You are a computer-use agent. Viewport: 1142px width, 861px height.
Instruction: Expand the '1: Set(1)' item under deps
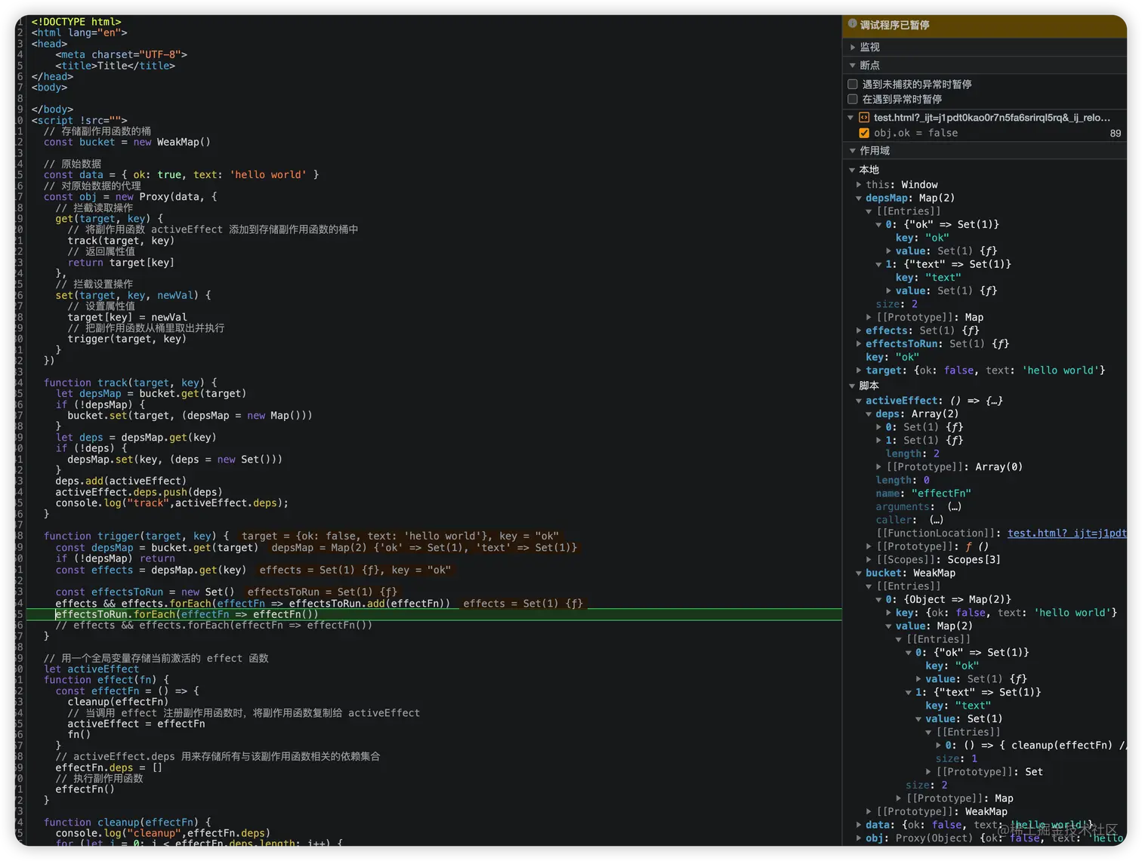(878, 441)
